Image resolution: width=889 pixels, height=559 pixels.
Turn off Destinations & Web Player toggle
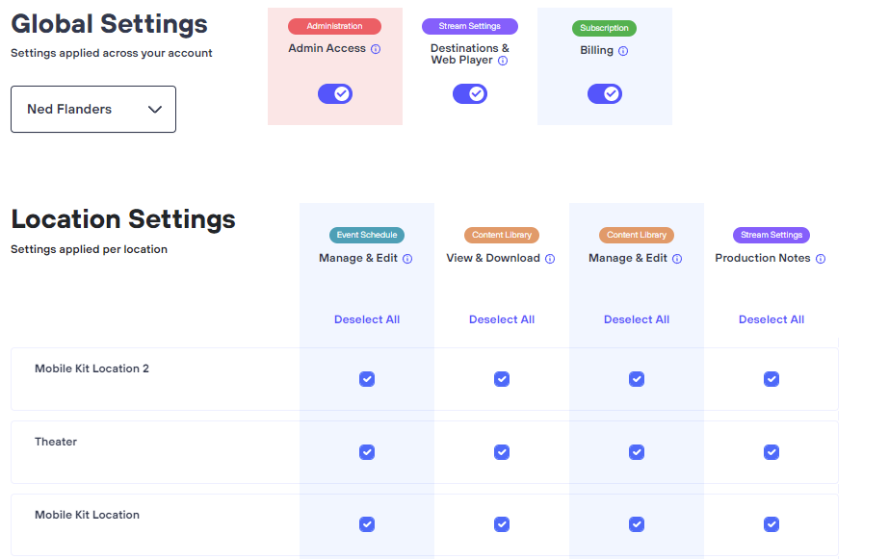(470, 93)
